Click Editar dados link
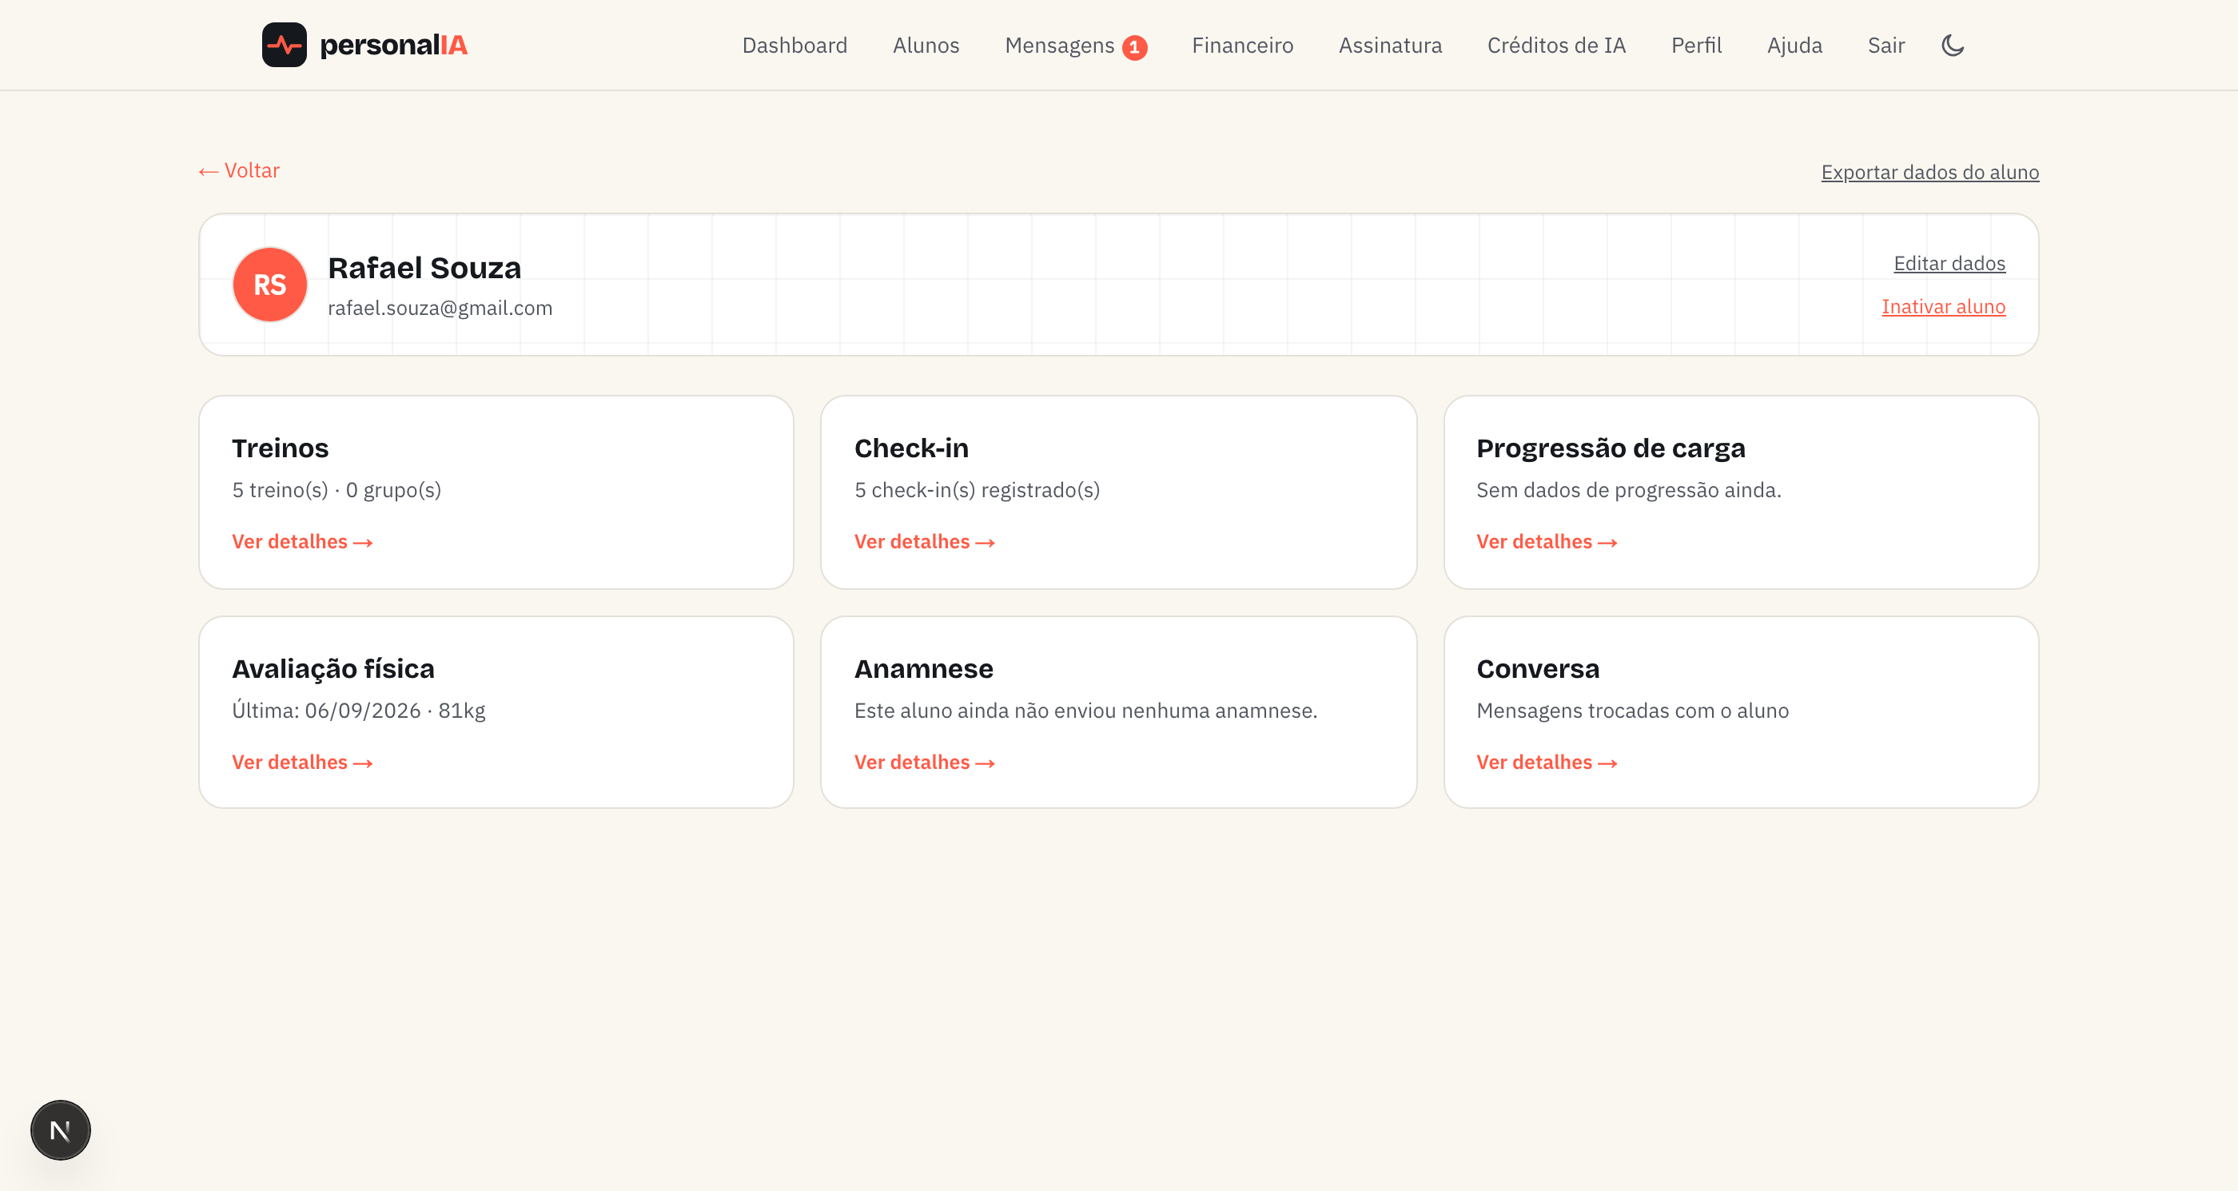This screenshot has height=1191, width=2238. (x=1949, y=263)
